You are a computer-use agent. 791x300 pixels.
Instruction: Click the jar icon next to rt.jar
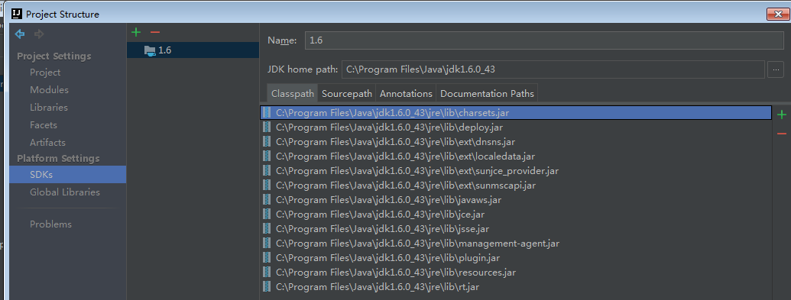point(266,287)
